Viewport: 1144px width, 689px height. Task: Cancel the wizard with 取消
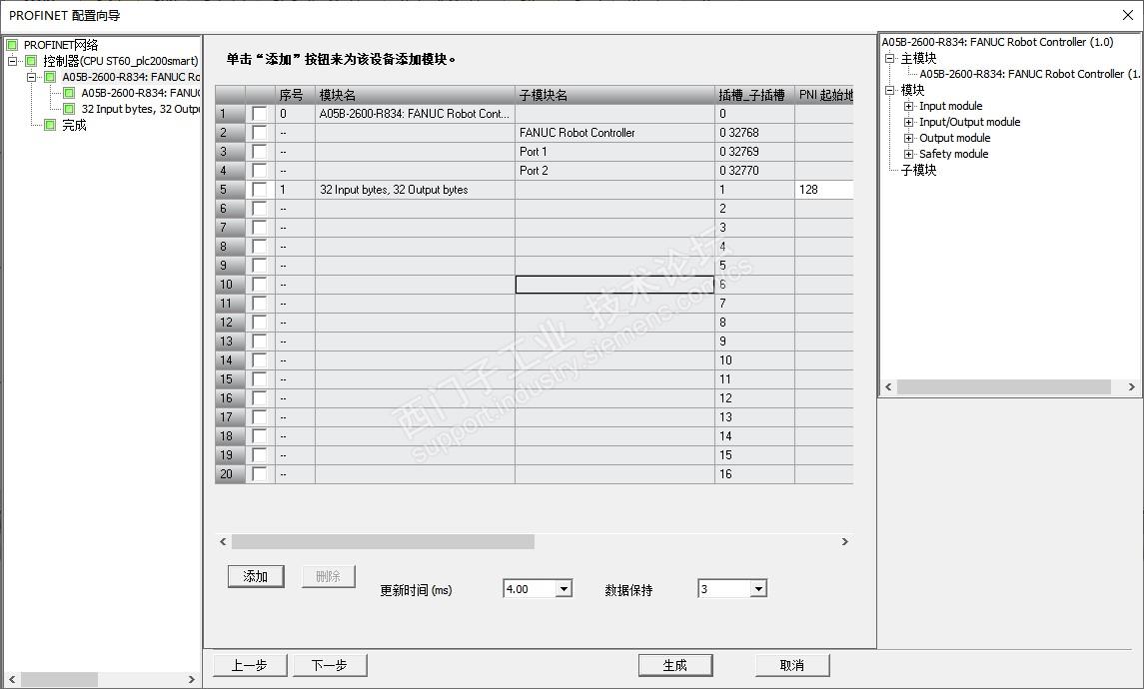(792, 665)
